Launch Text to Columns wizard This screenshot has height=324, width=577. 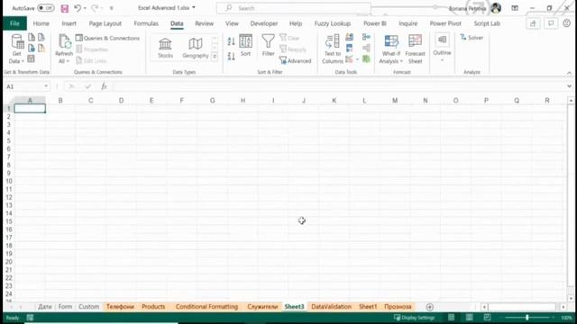[333, 49]
